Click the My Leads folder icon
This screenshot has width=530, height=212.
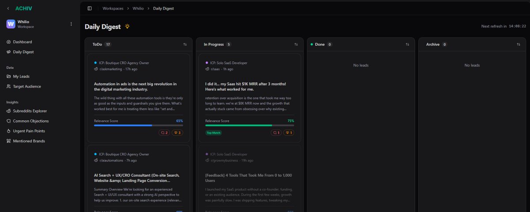point(9,77)
